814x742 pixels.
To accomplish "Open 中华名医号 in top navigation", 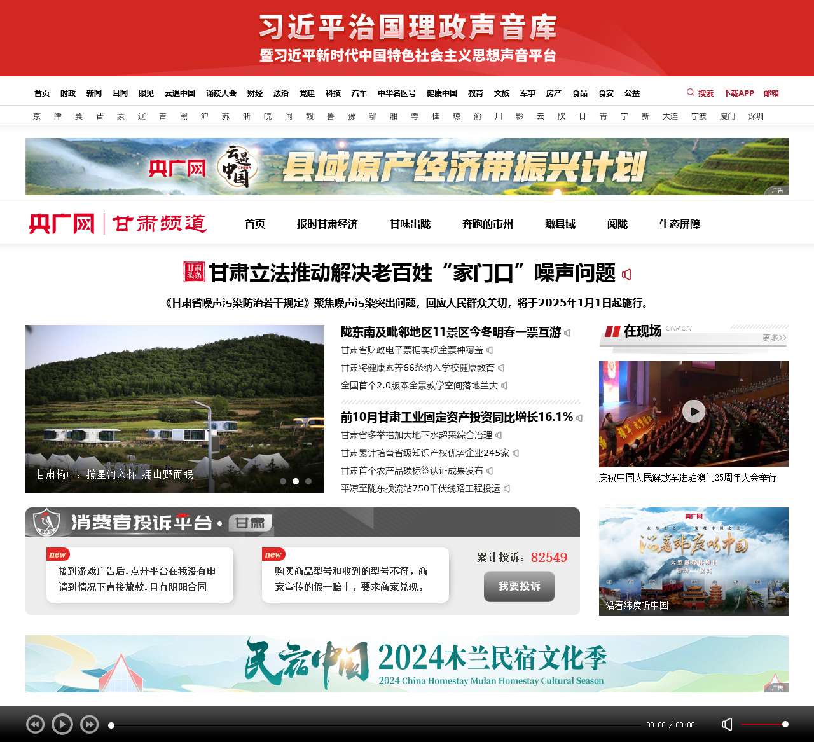I will 397,93.
